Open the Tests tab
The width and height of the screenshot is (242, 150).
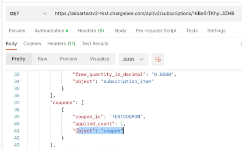(192, 31)
